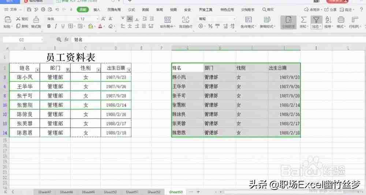Image resolution: width=366 pixels, height=195 pixels.
Task: Open the number format combo box
Action: [x=217, y=19]
